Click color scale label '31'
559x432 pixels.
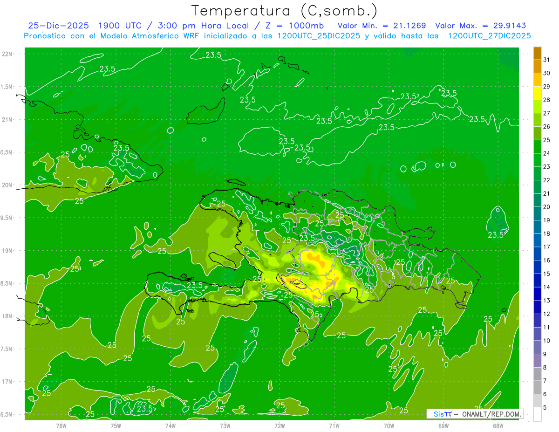(547, 60)
